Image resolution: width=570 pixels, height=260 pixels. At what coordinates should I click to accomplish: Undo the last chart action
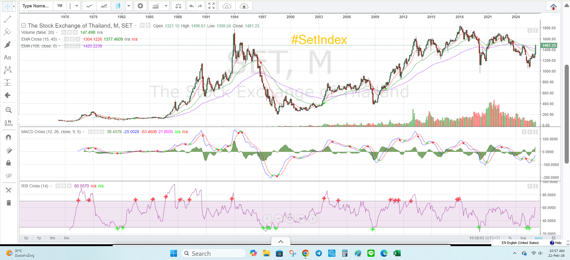coord(191,6)
